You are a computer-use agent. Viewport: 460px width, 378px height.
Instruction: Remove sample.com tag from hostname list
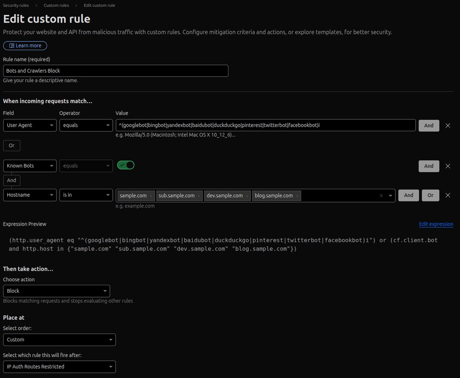click(151, 196)
